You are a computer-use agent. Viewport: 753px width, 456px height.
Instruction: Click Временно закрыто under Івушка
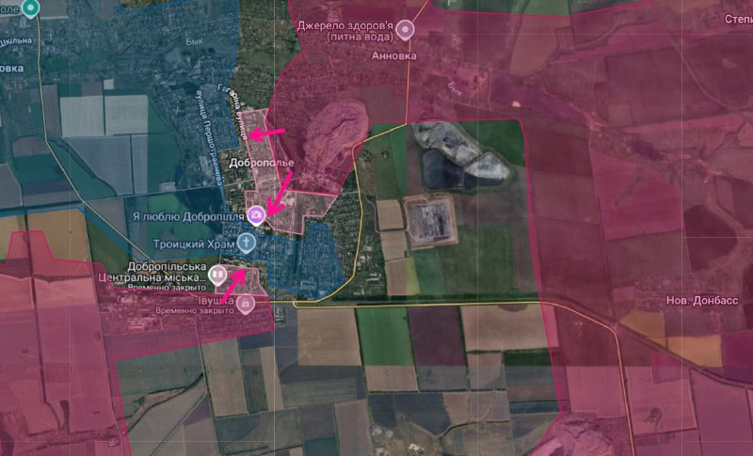[195, 310]
